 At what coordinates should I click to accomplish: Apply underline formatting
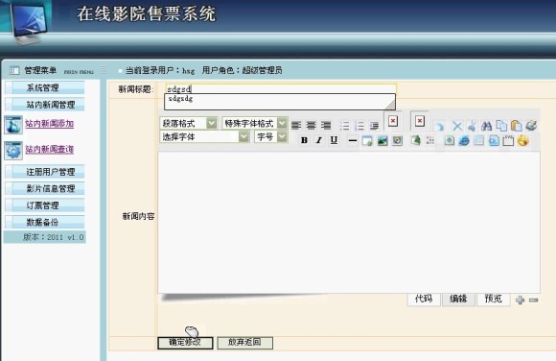click(334, 140)
